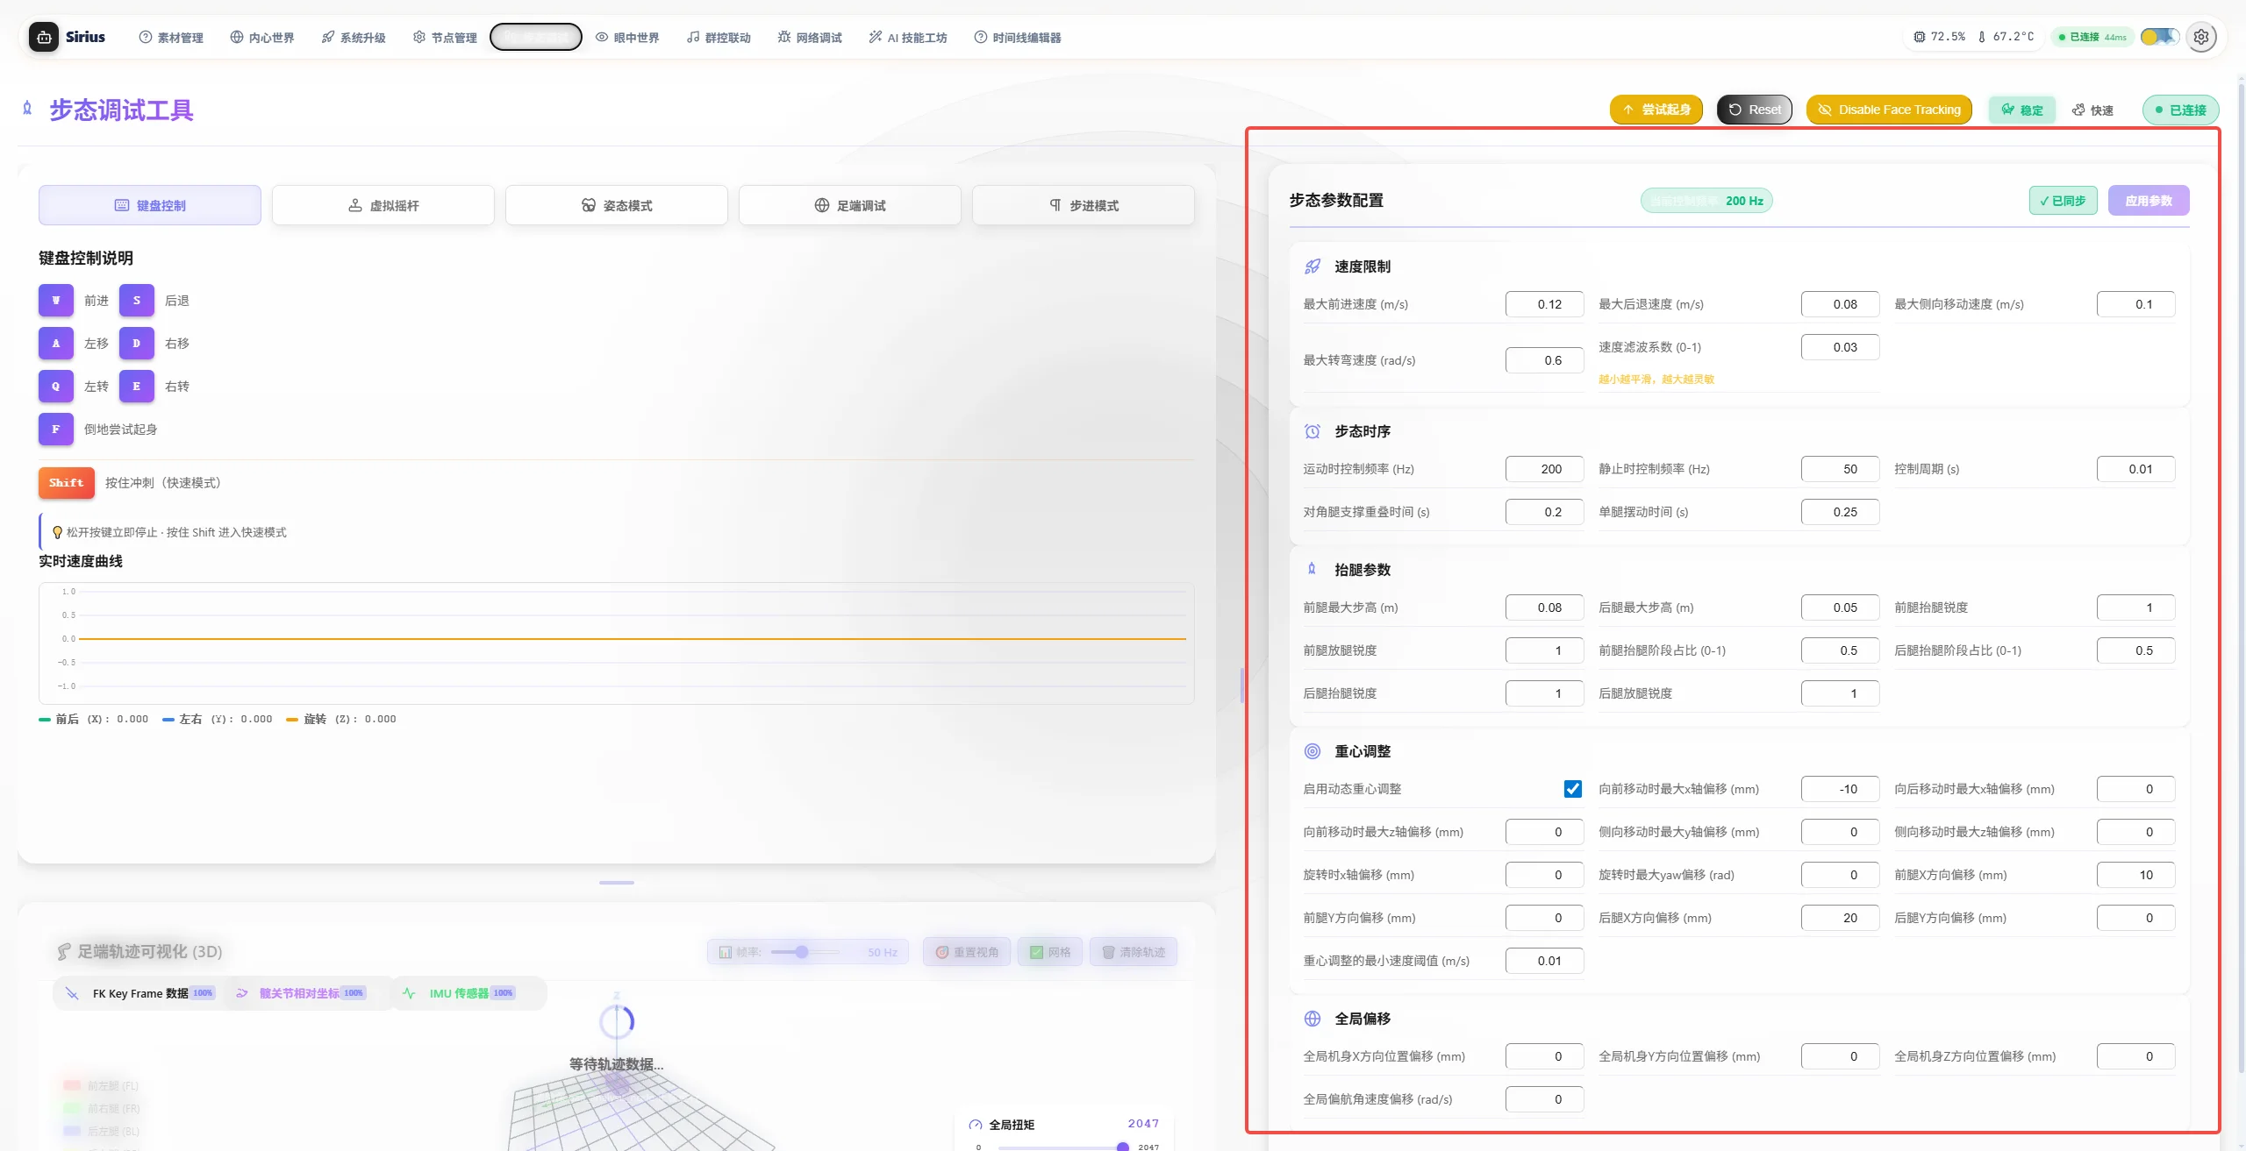Viewport: 2246px width, 1151px height.
Task: Open 内心世界 in top navigation
Action: coord(262,38)
